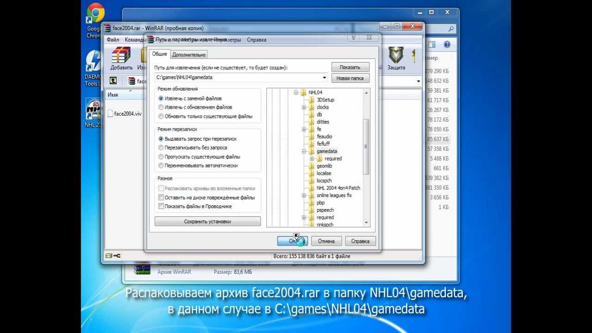Select 'Пропускать существующие файлы' radio button
Screen dimensions: 592x333
point(161,157)
